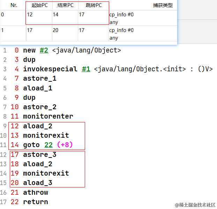Click the athrow instruction
Screen dimensions: 217x209
[36, 192]
